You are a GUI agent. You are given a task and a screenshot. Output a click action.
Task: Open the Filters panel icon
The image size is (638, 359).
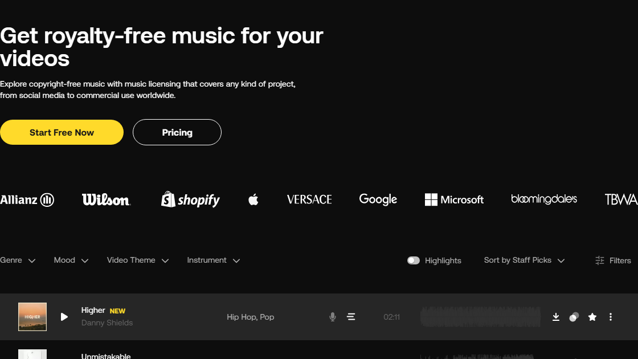(x=600, y=260)
